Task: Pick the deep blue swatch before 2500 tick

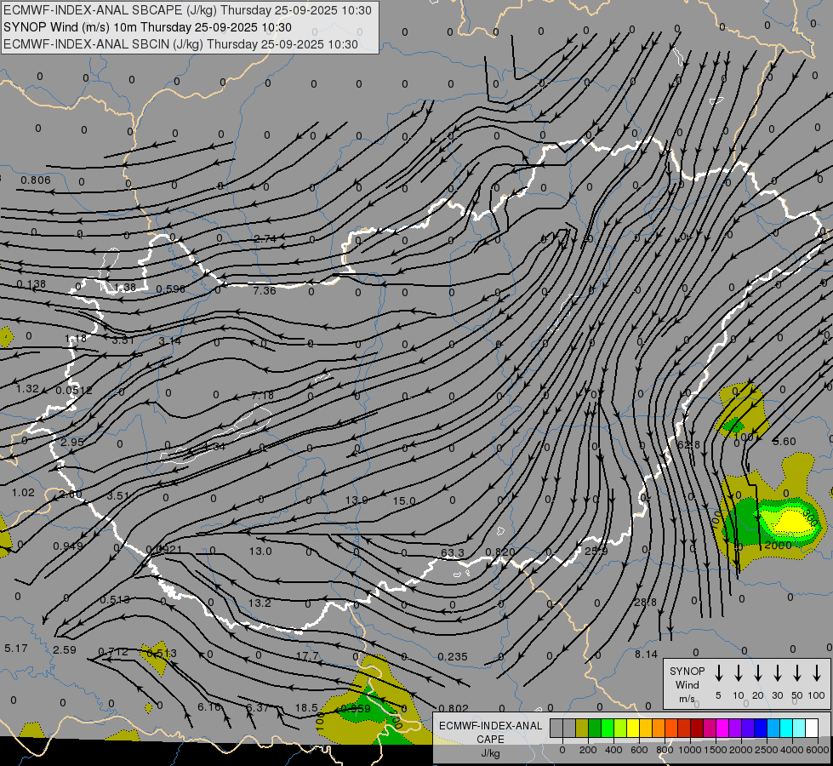Action: (760, 729)
